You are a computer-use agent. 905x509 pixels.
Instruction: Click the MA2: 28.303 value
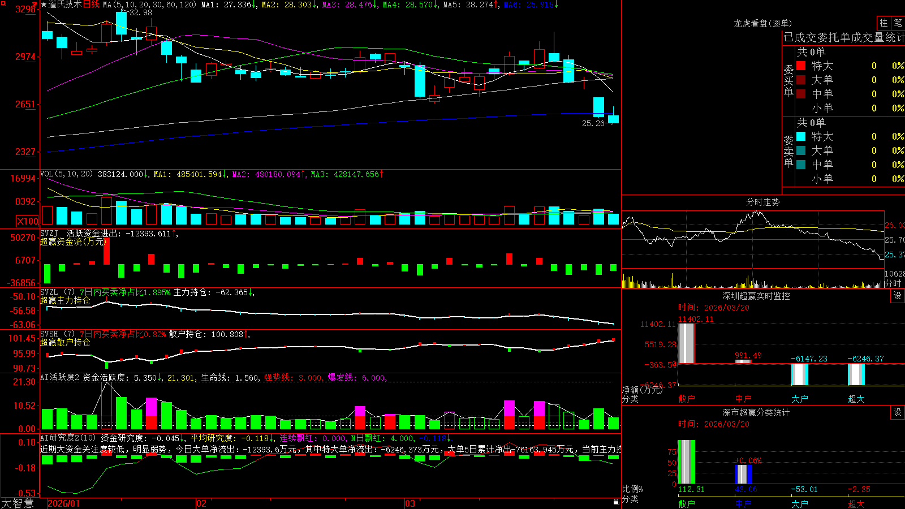288,5
